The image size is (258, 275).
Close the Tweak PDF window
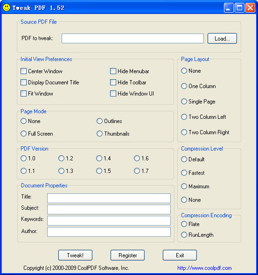(x=250, y=8)
